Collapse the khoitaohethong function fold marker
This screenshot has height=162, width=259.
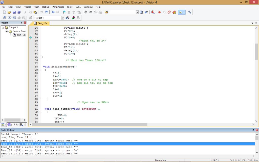coord(40,70)
